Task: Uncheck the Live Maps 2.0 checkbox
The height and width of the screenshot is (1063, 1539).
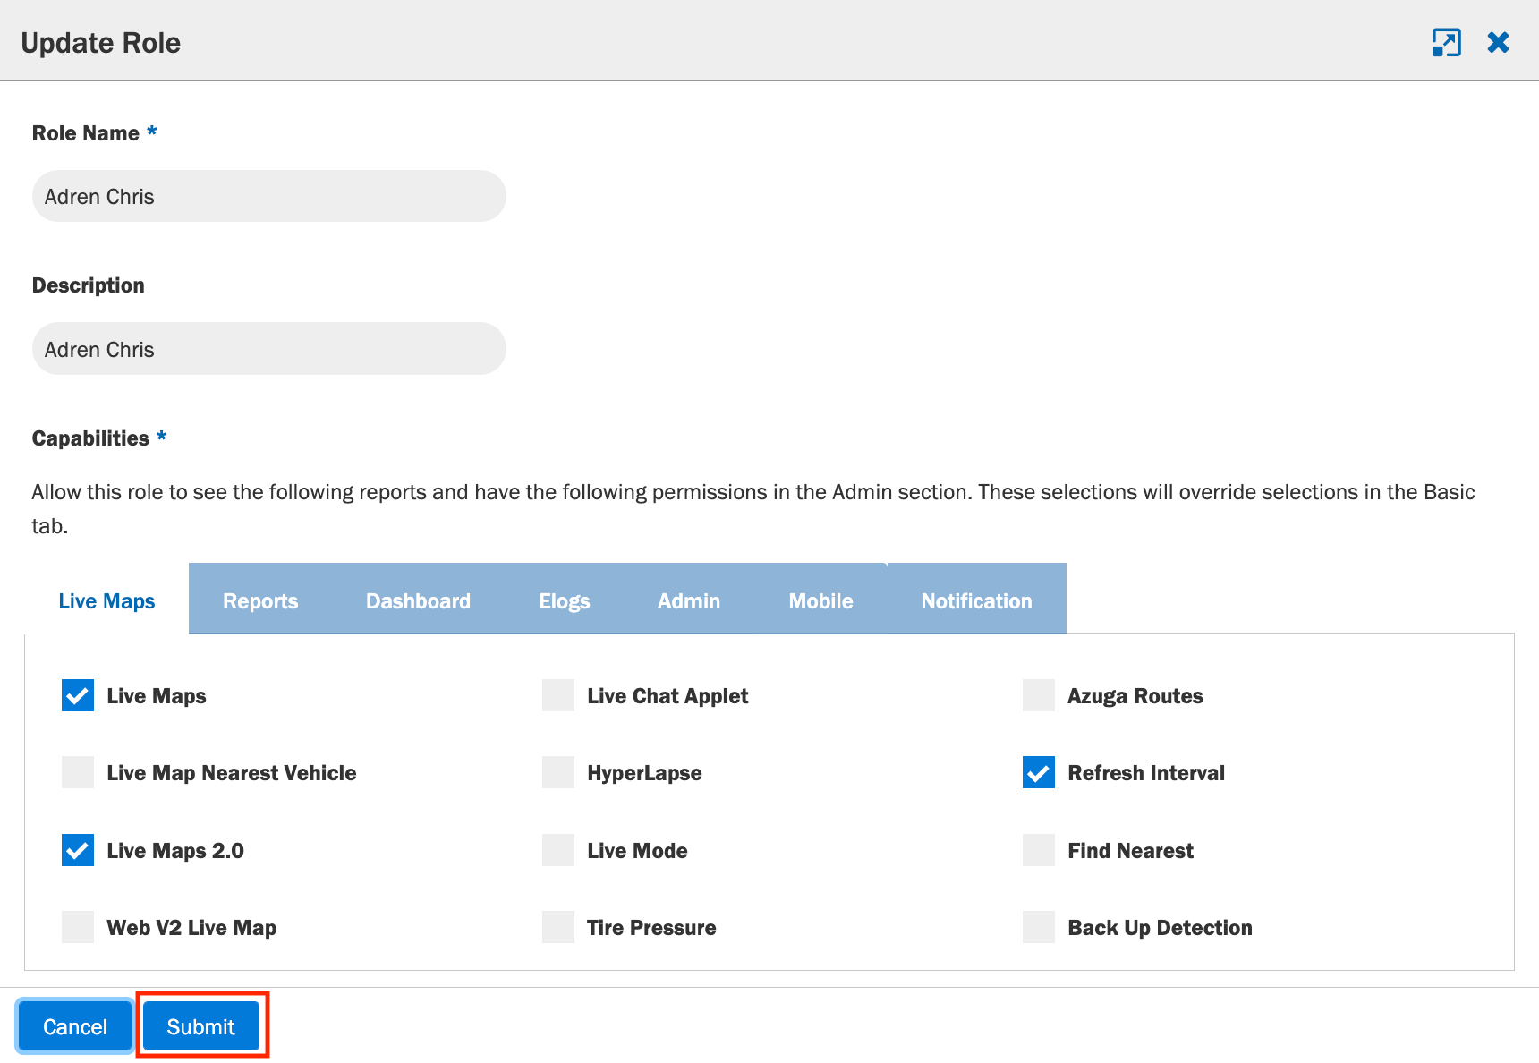Action: point(78,850)
